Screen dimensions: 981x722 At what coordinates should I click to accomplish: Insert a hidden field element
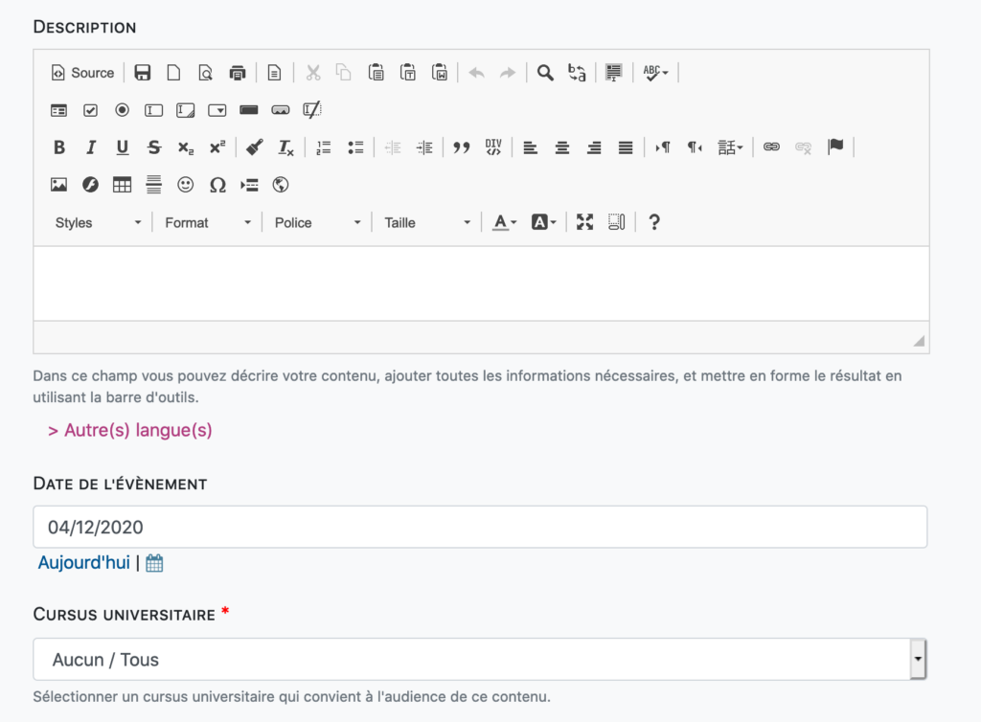[312, 110]
